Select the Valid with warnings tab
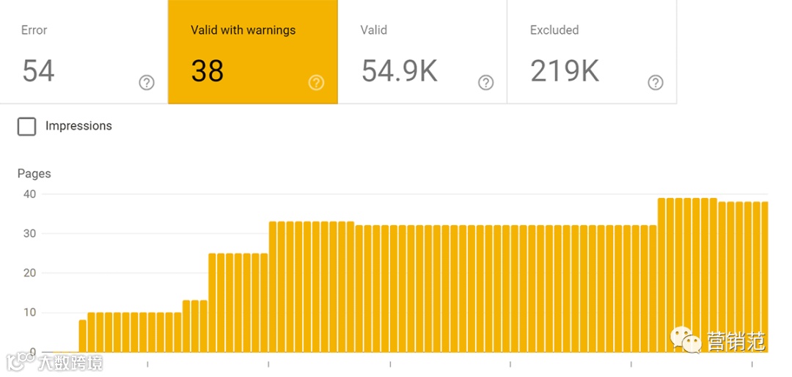The image size is (792, 377). click(253, 51)
